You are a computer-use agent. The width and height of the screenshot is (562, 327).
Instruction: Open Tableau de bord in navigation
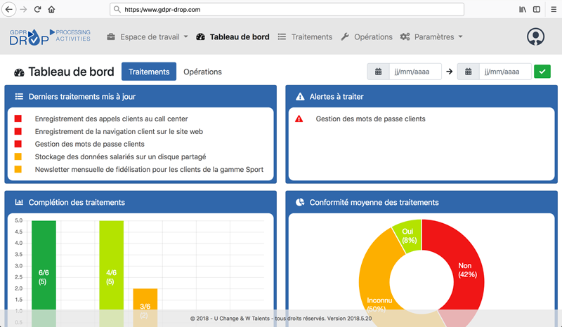[240, 37]
